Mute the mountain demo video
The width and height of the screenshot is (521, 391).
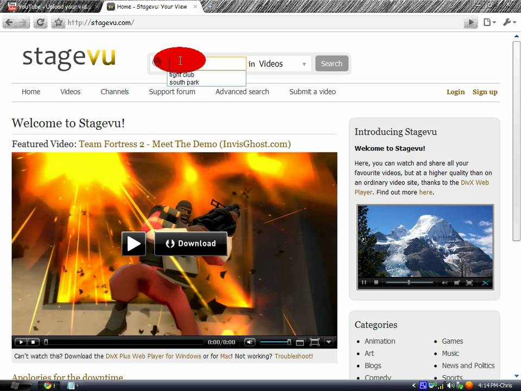(x=444, y=282)
